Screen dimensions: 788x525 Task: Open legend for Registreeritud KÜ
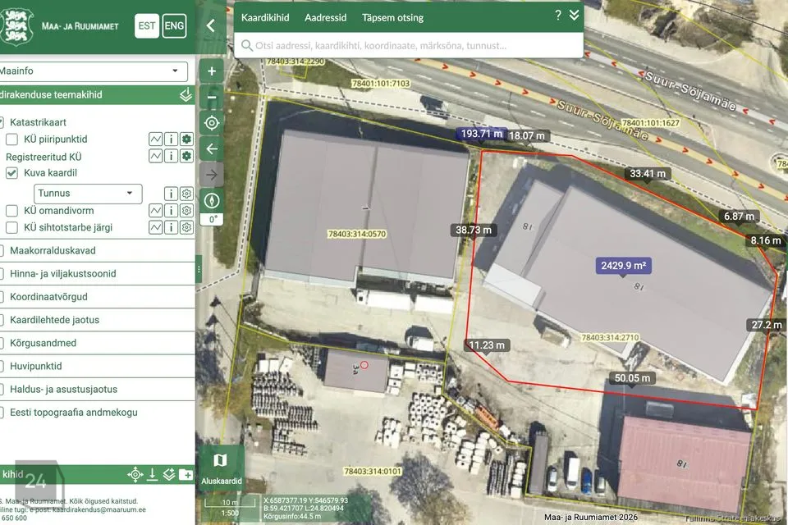(x=156, y=156)
